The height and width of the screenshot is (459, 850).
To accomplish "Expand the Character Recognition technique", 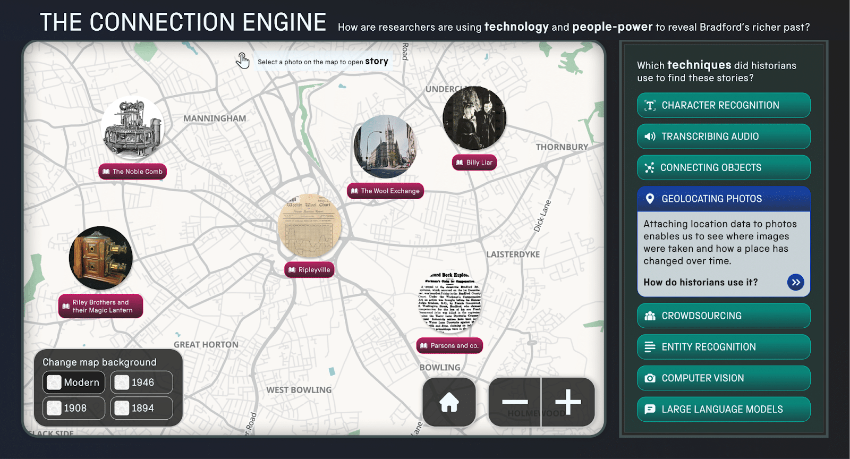I will pyautogui.click(x=723, y=105).
